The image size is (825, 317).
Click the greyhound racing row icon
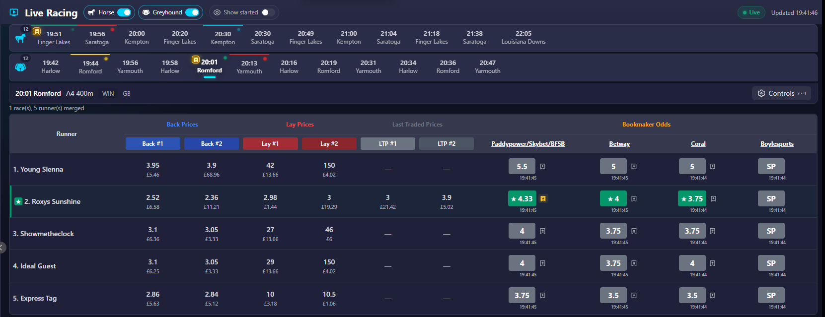[20, 67]
